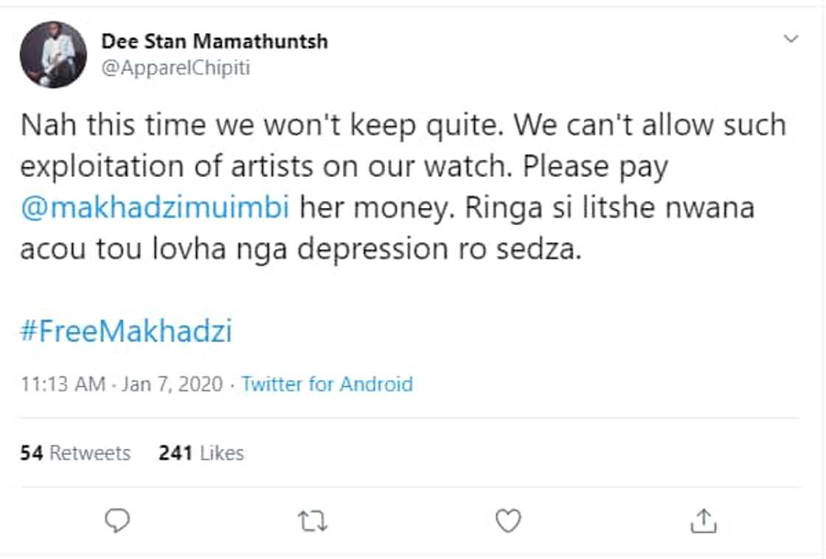The image size is (826, 559).
Task: Open Dee Stan Mamathuntsh display name
Action: tap(215, 41)
